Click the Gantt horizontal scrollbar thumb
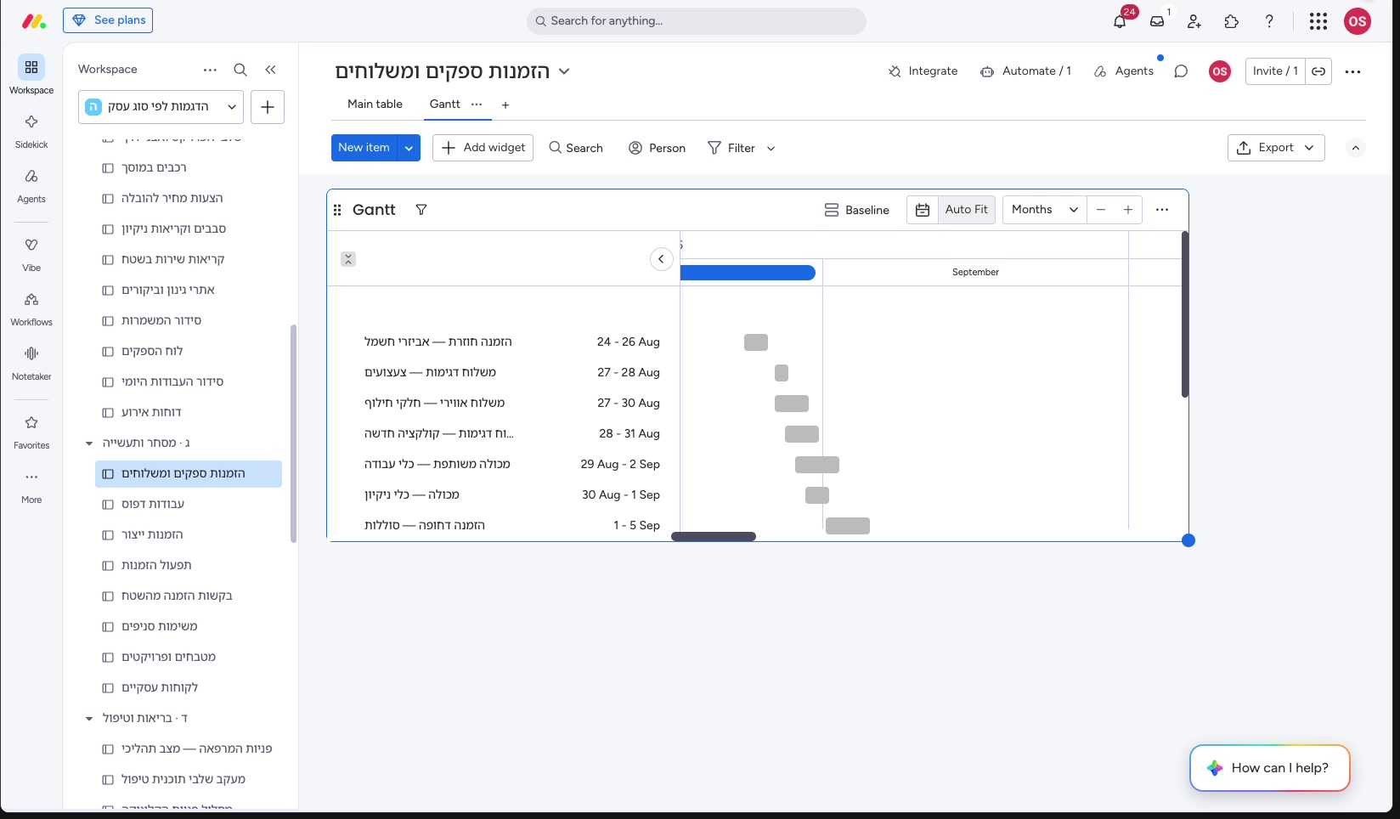The height and width of the screenshot is (819, 1400). [714, 537]
